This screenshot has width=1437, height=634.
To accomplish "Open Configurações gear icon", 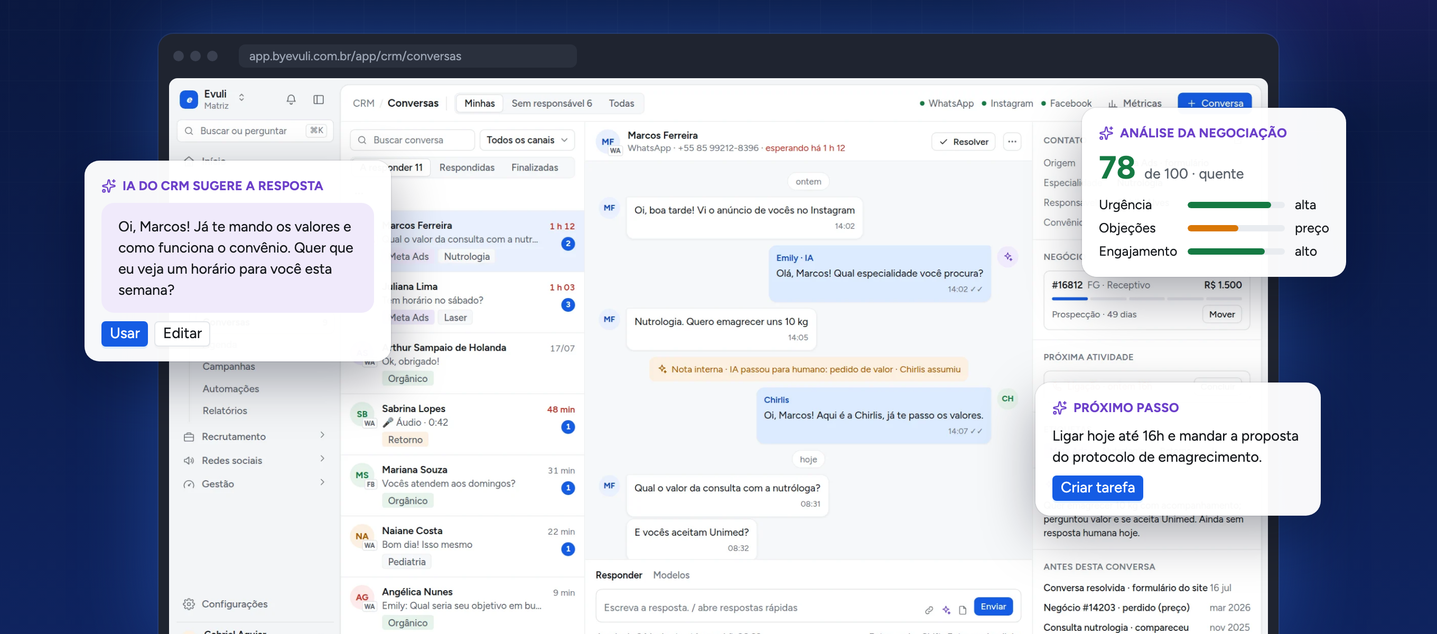I will (189, 604).
